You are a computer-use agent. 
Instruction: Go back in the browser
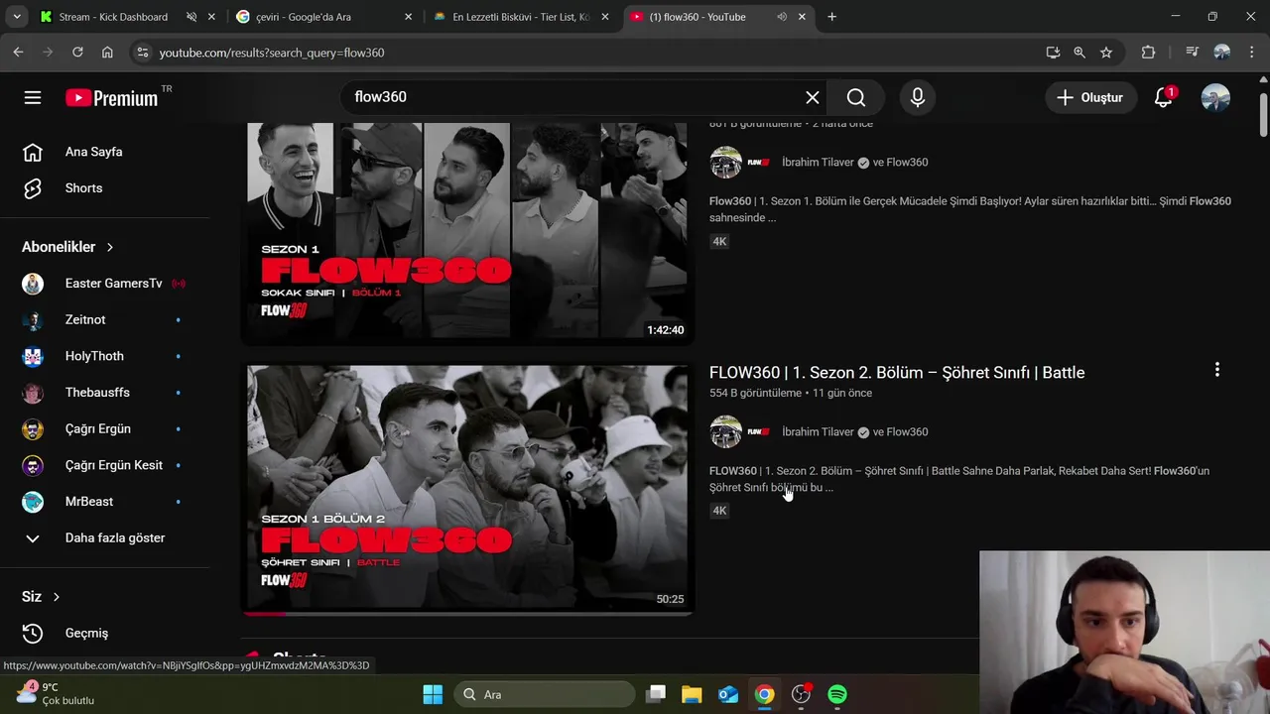[18, 53]
